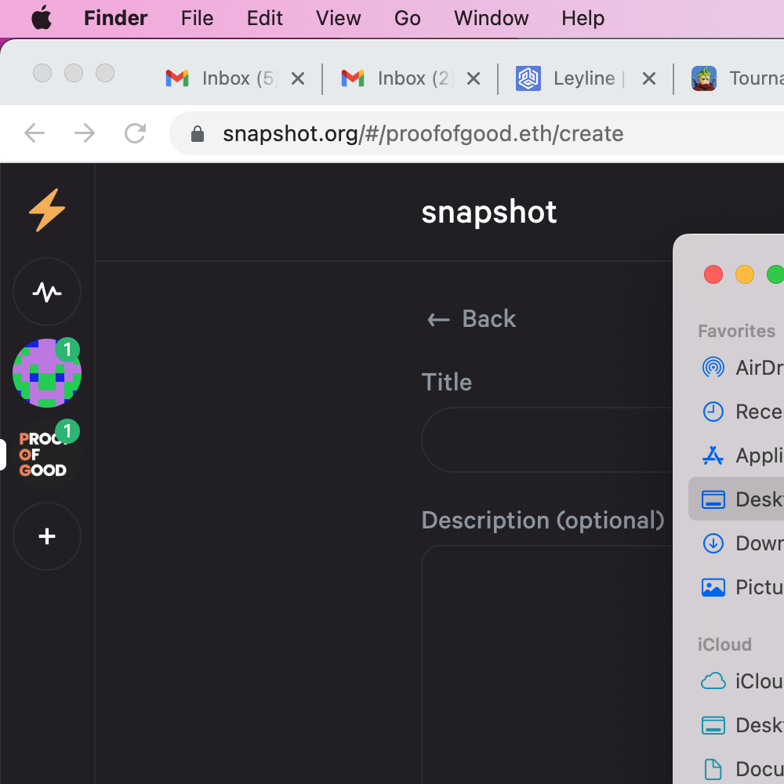Click the browser back arrow
This screenshot has height=784, width=784.
pyautogui.click(x=34, y=133)
